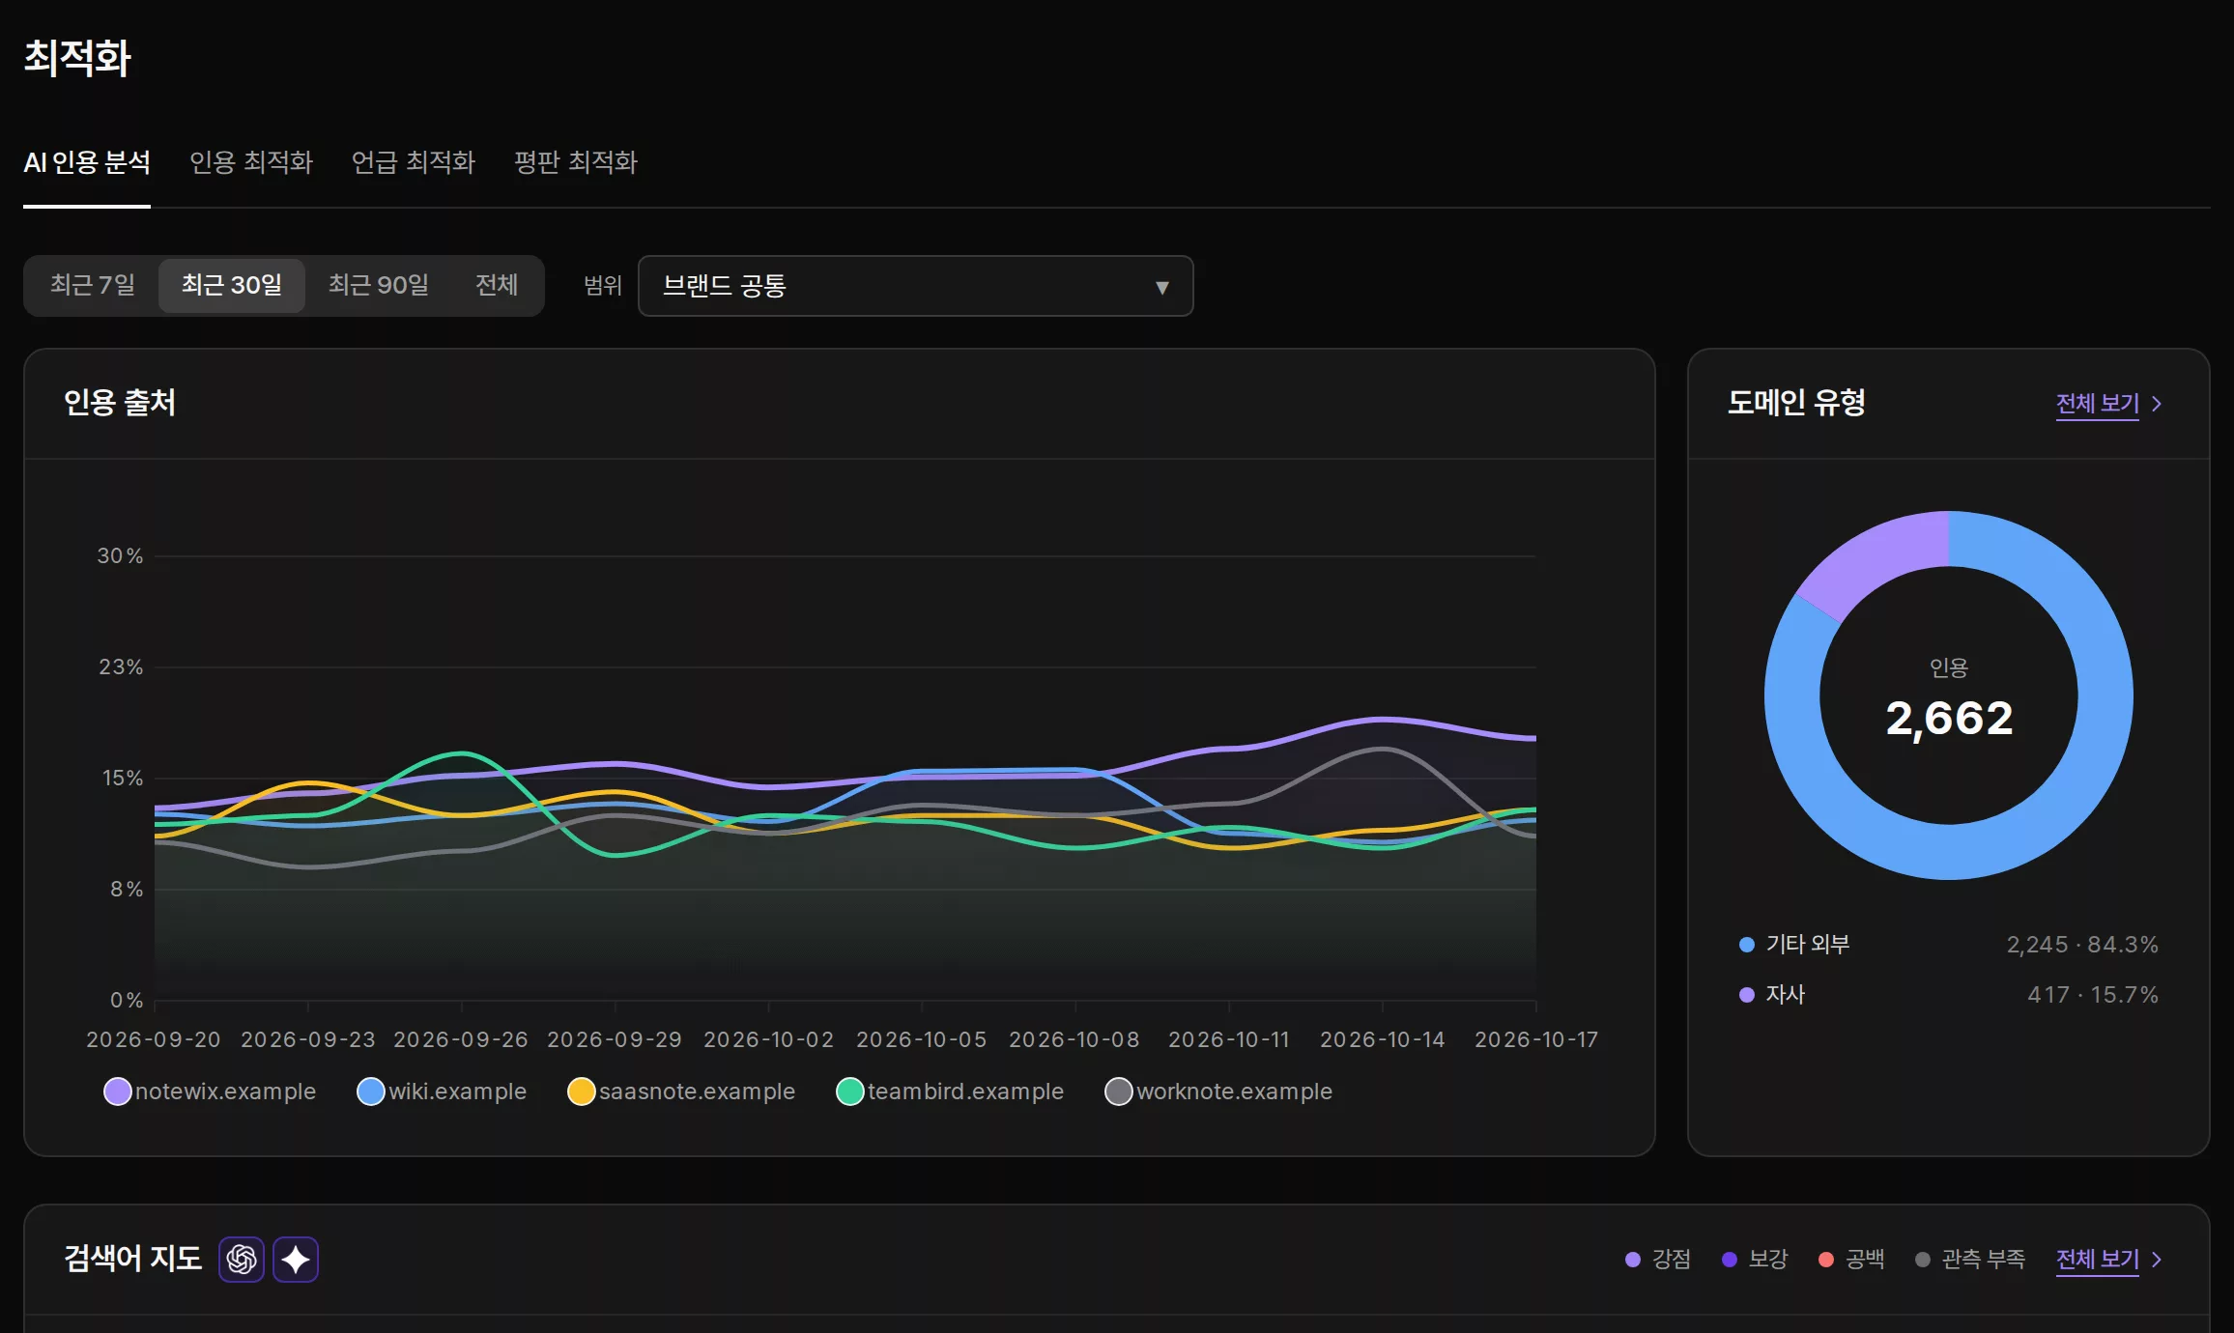Image resolution: width=2234 pixels, height=1333 pixels.
Task: Open 전체 보기 link in 도메인 유형
Action: click(x=2108, y=404)
